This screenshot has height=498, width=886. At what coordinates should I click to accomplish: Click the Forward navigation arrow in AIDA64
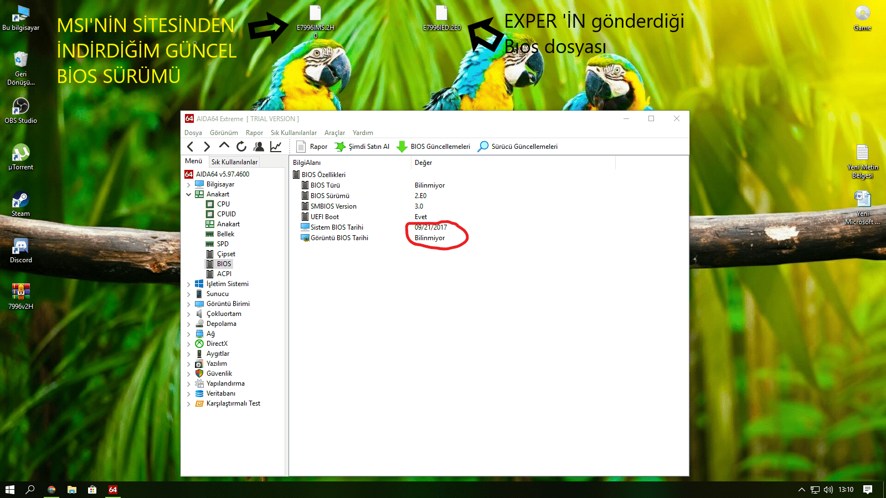point(207,147)
